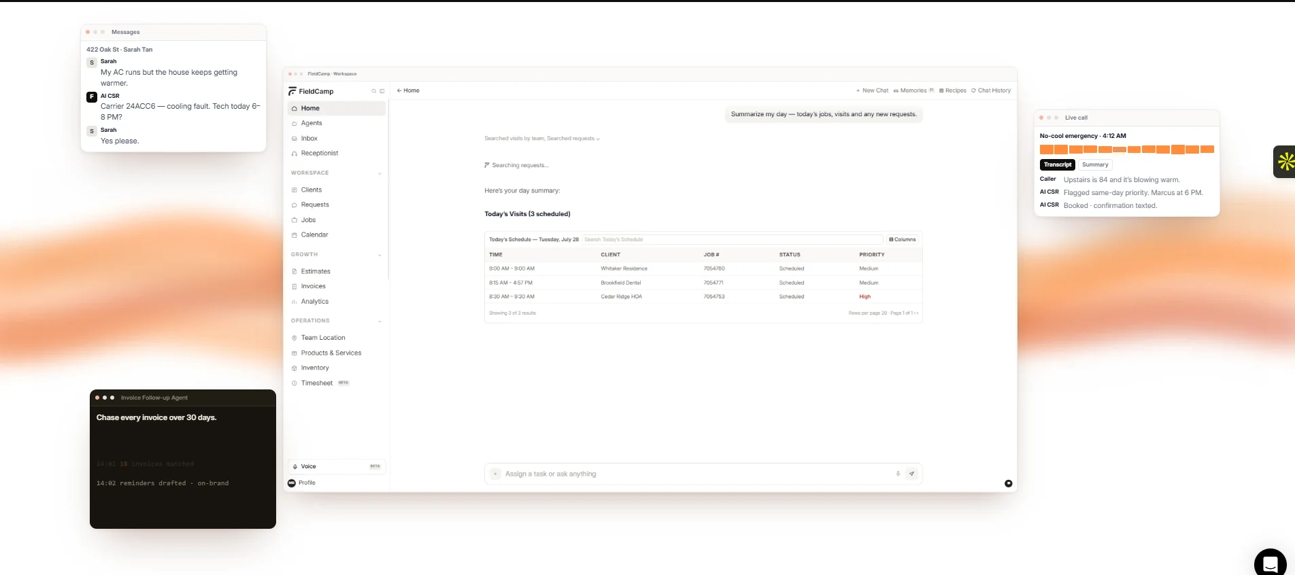Screen dimensions: 1295x575
Task: Click the Brookfield Dental client cell
Action: pyautogui.click(x=621, y=283)
